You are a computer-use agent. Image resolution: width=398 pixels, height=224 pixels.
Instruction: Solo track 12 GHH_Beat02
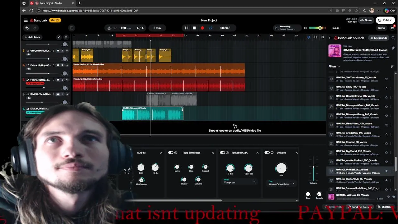tap(62, 51)
